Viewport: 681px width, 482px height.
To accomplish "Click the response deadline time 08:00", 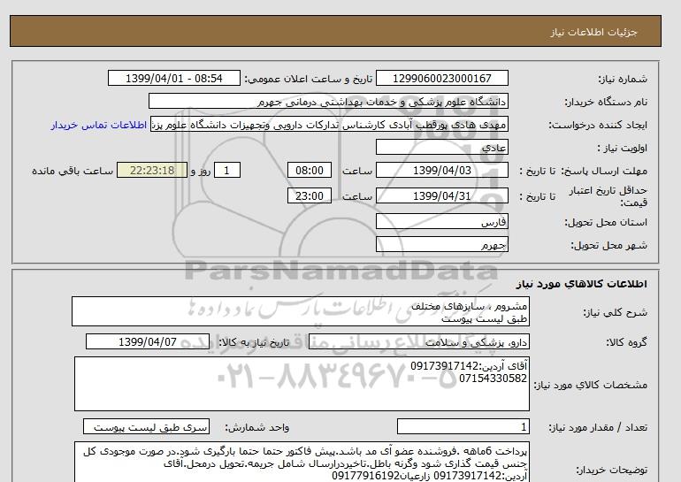I will [x=310, y=170].
